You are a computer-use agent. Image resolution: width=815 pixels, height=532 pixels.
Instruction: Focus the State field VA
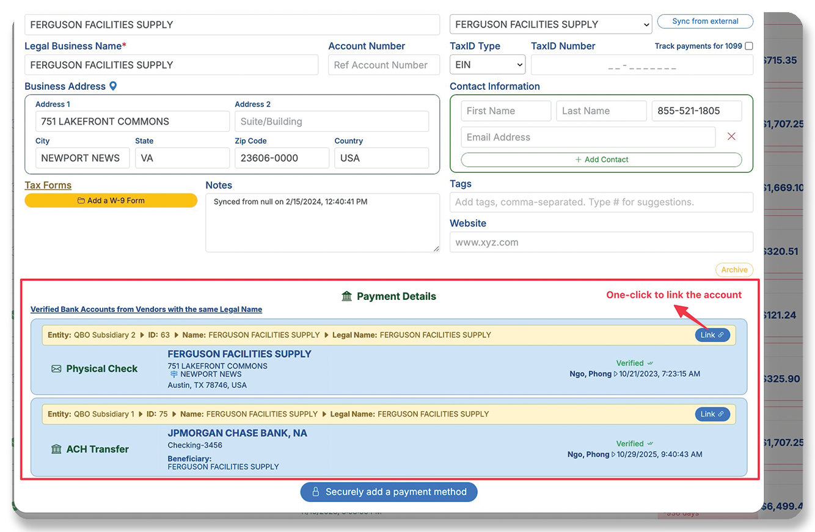182,158
